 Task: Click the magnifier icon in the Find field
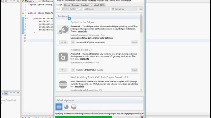pos(78,9)
